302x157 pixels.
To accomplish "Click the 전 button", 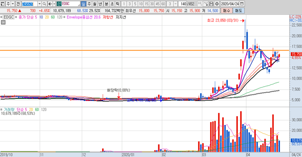I will coord(18,4).
